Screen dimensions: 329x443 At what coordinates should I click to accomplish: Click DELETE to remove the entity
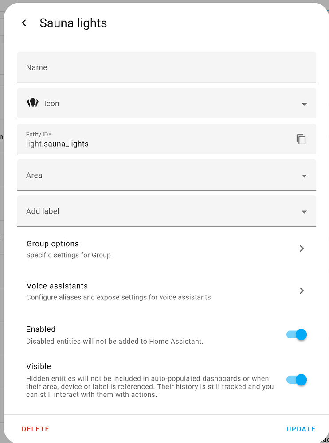[35, 429]
